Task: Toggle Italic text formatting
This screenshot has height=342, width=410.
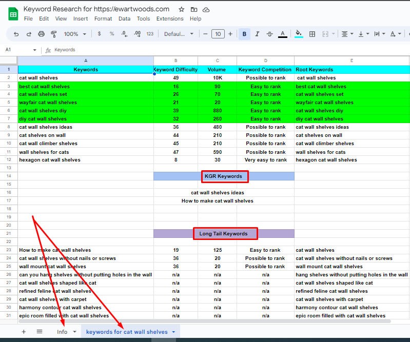Action: pyautogui.click(x=257, y=34)
